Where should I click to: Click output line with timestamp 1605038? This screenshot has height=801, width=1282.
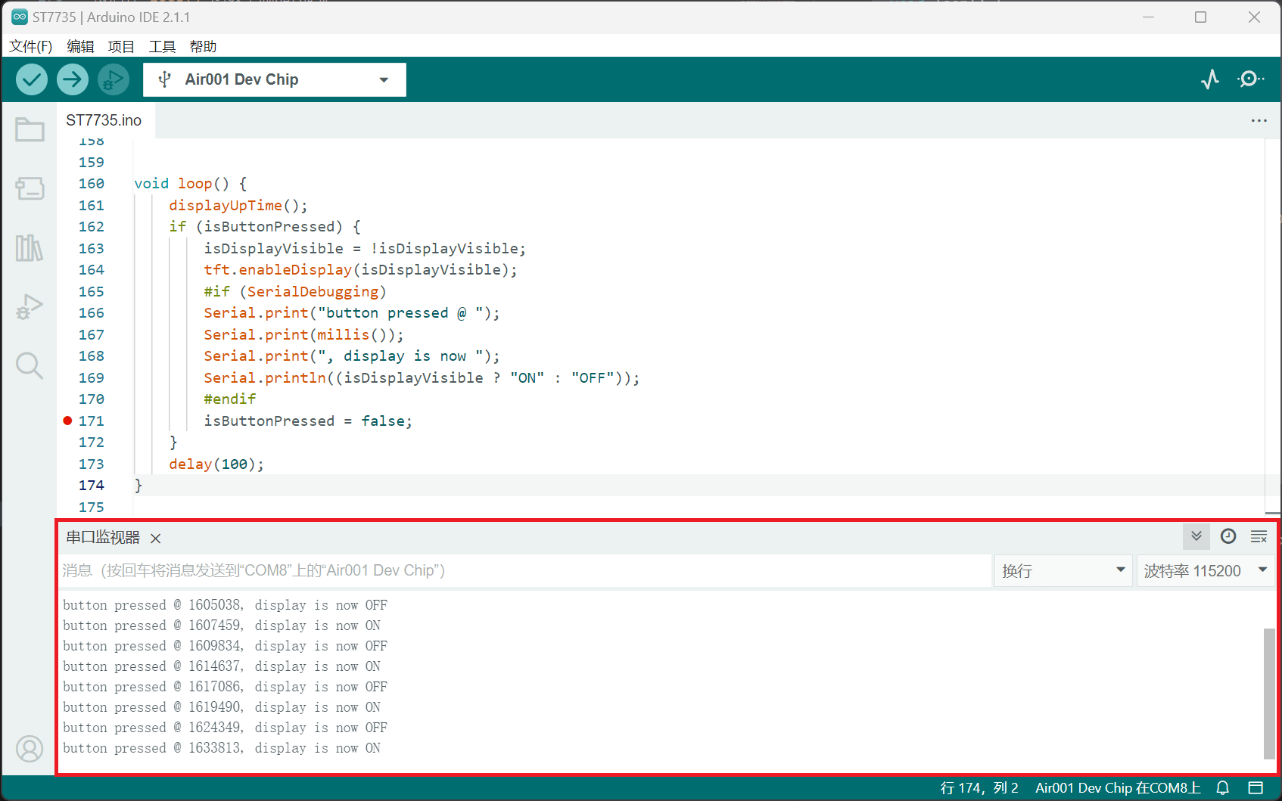pos(226,605)
